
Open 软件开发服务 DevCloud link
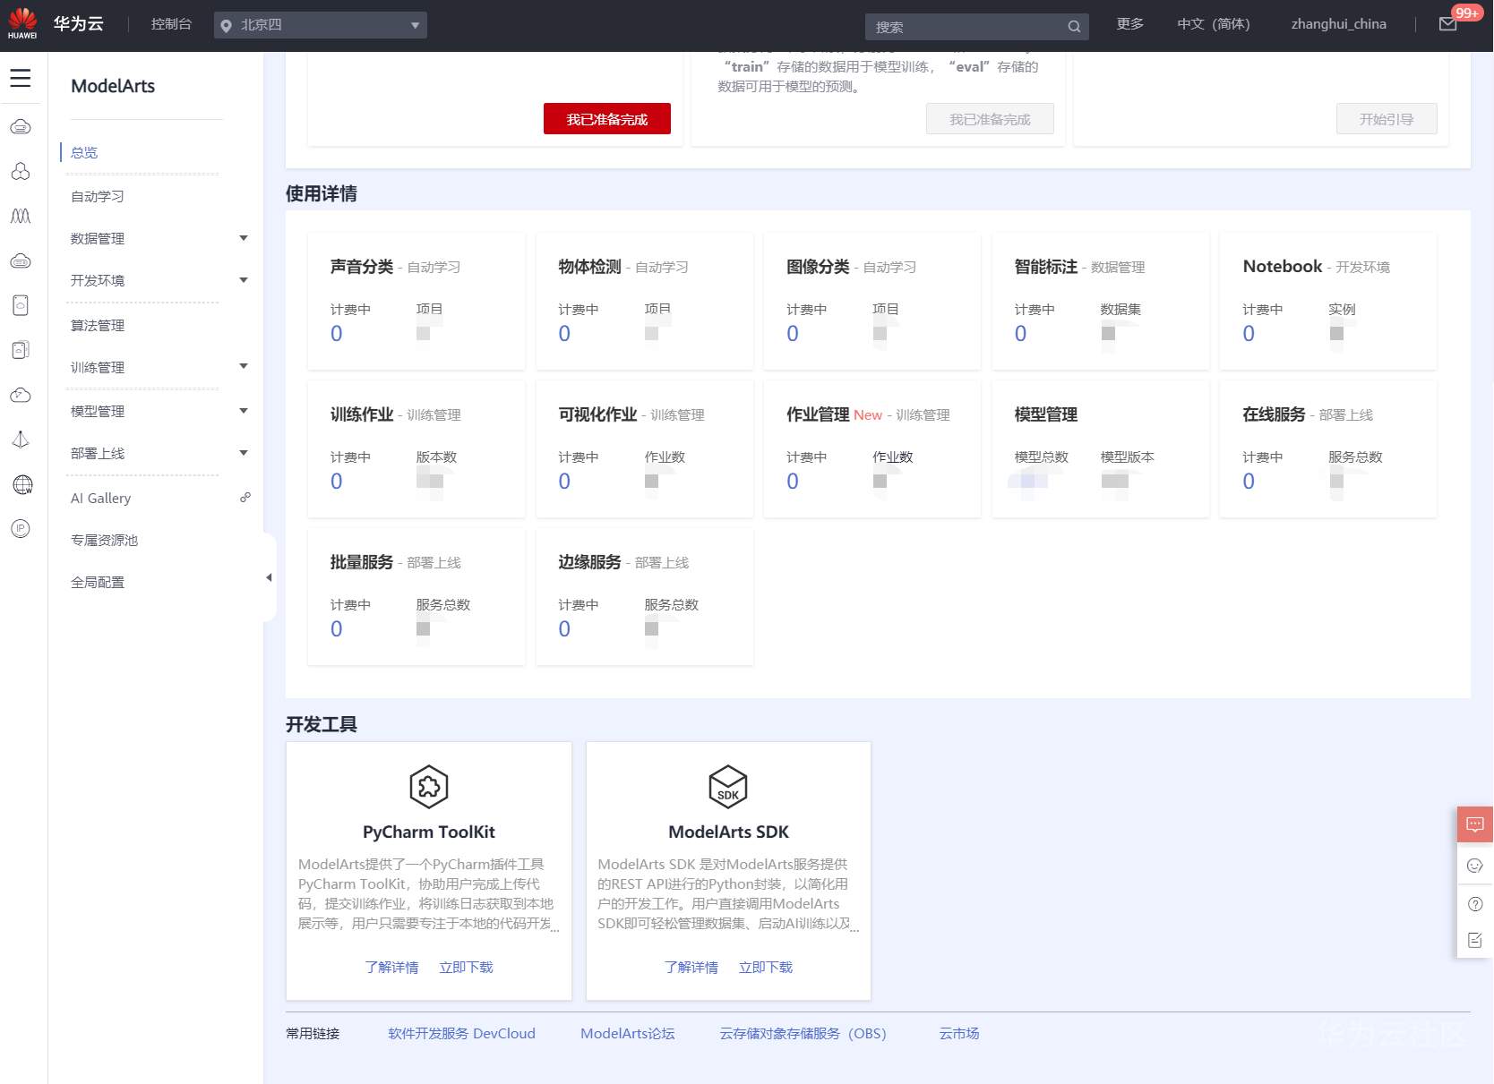coord(461,1033)
